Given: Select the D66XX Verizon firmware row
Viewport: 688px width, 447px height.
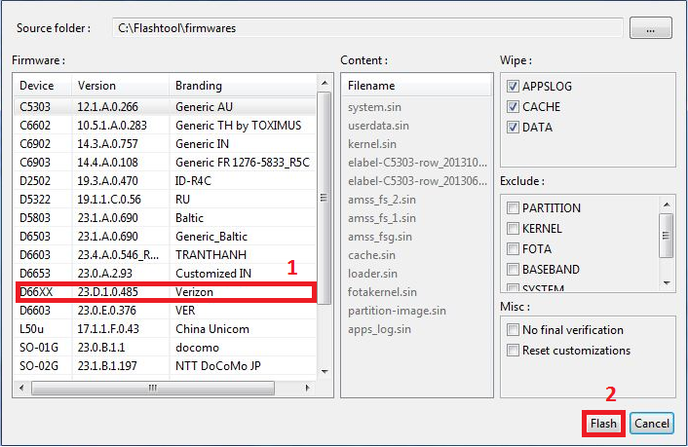Looking at the screenshot, I should coord(166,292).
